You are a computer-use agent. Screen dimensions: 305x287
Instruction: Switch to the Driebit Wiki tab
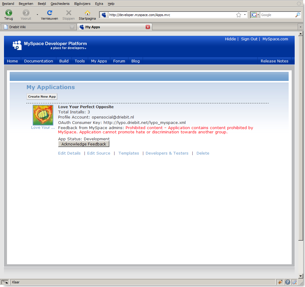[x=36, y=27]
